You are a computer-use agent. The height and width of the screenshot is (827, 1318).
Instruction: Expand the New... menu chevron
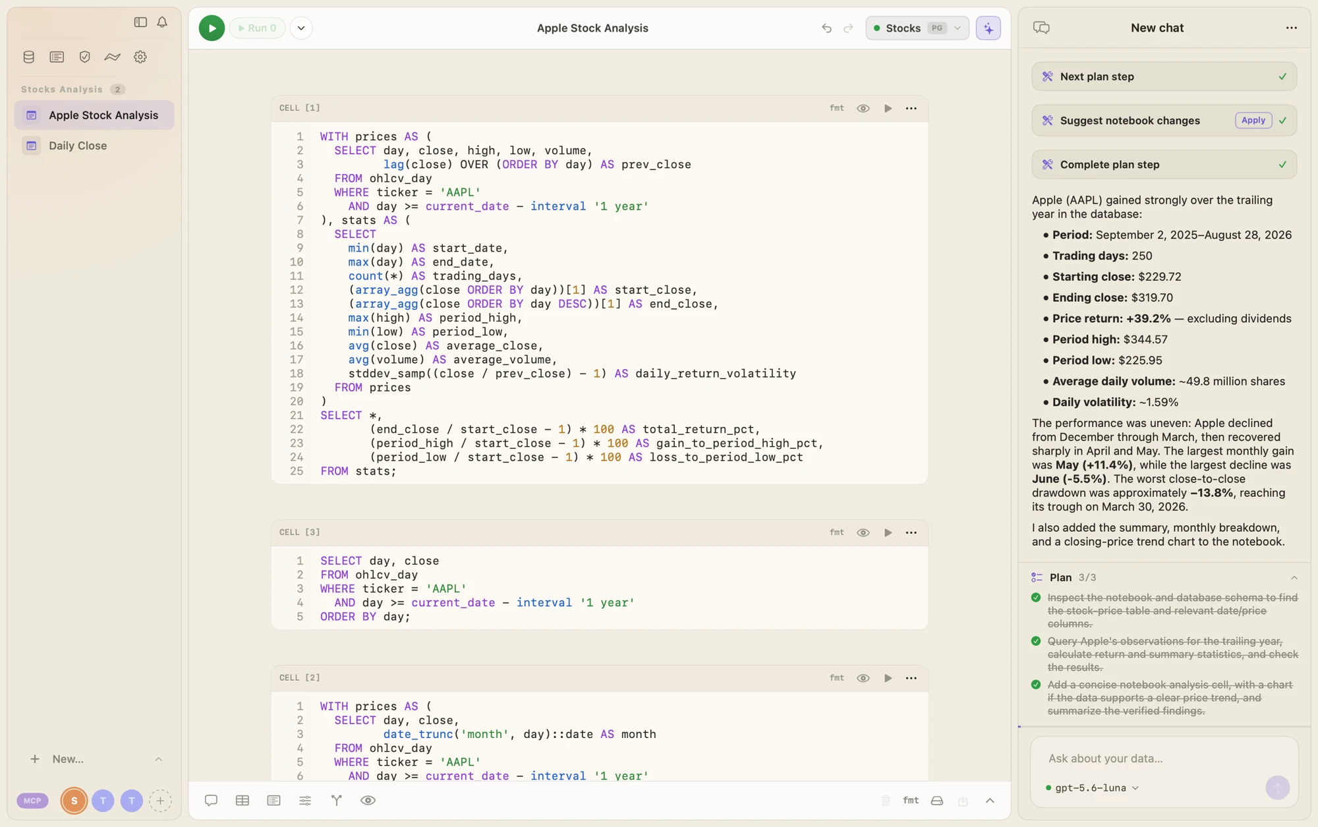158,759
